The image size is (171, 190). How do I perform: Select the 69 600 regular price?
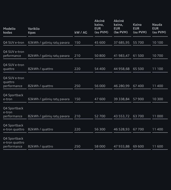[x=138, y=146]
